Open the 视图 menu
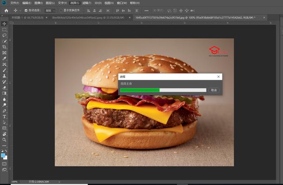 tap(109, 3)
